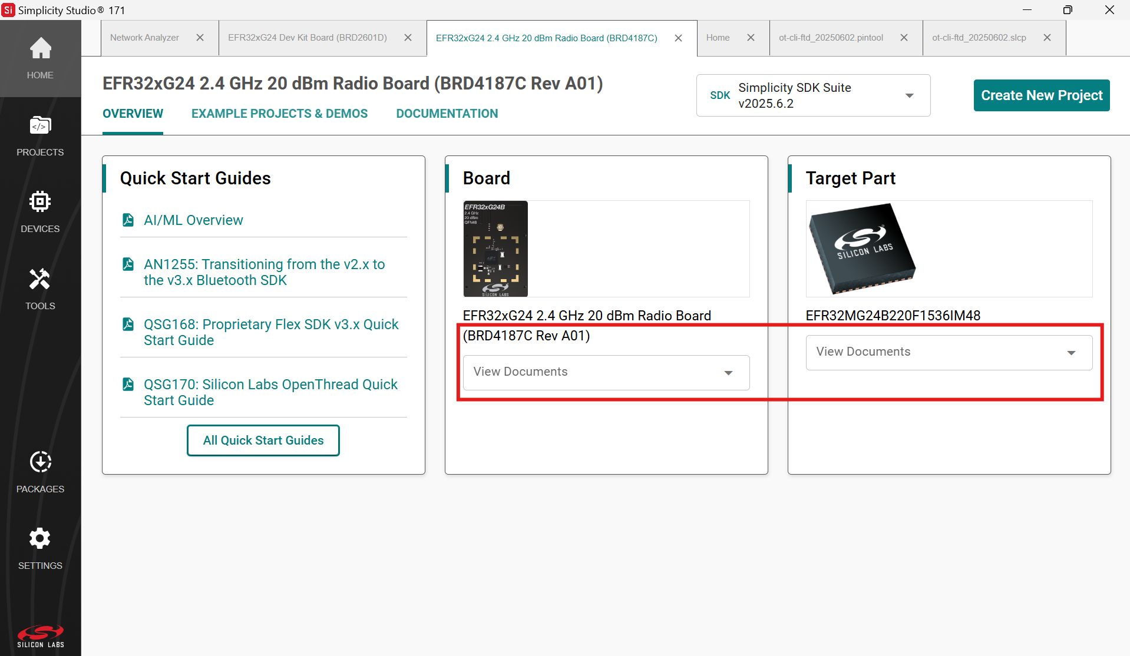Switch to the Network Analyzer tab
Viewport: 1130px width, 656px height.
tap(144, 38)
